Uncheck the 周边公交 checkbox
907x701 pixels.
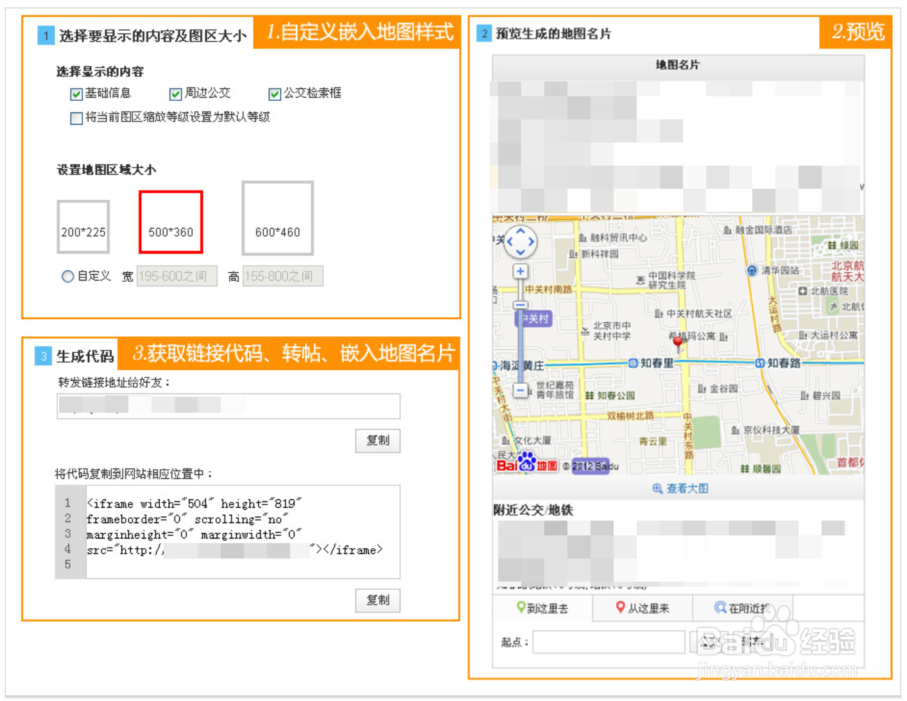click(174, 94)
